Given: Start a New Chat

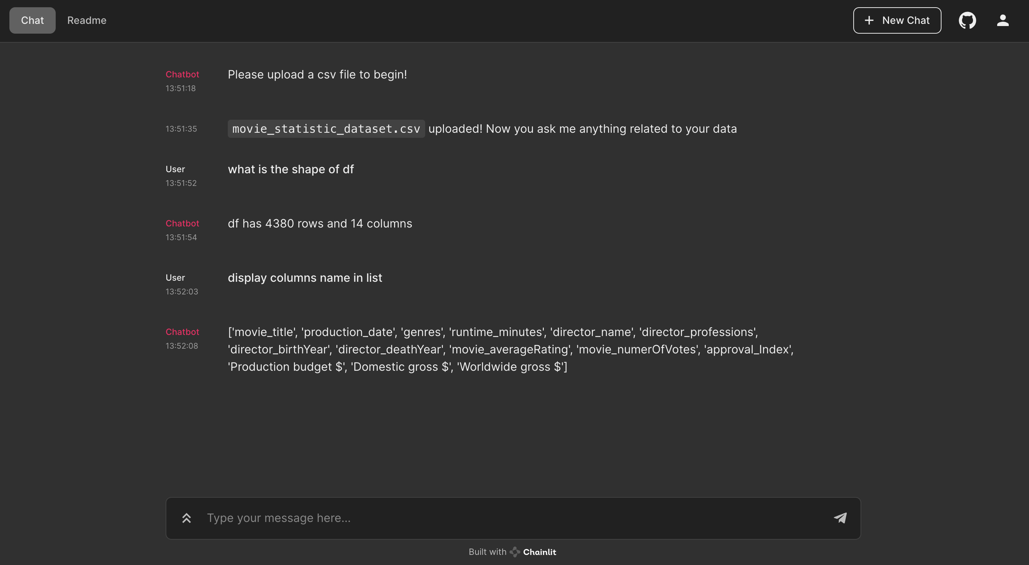Looking at the screenshot, I should tap(897, 20).
